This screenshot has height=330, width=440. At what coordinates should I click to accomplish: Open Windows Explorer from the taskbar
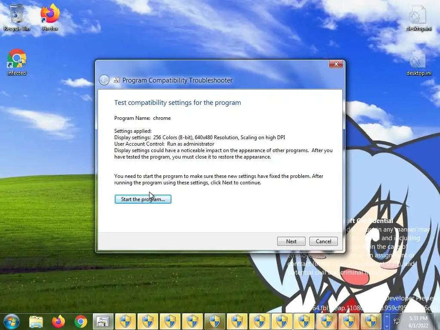tap(36, 321)
